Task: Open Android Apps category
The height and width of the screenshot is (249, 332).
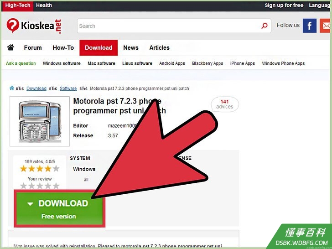Action: [x=172, y=63]
